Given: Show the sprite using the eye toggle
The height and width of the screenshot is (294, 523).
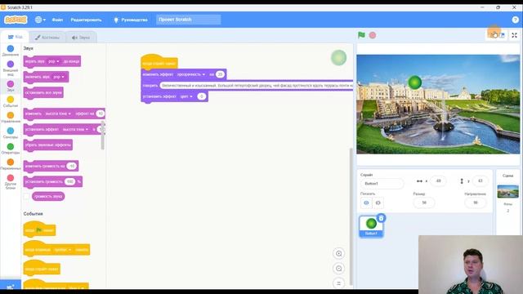Looking at the screenshot, I should (366, 203).
